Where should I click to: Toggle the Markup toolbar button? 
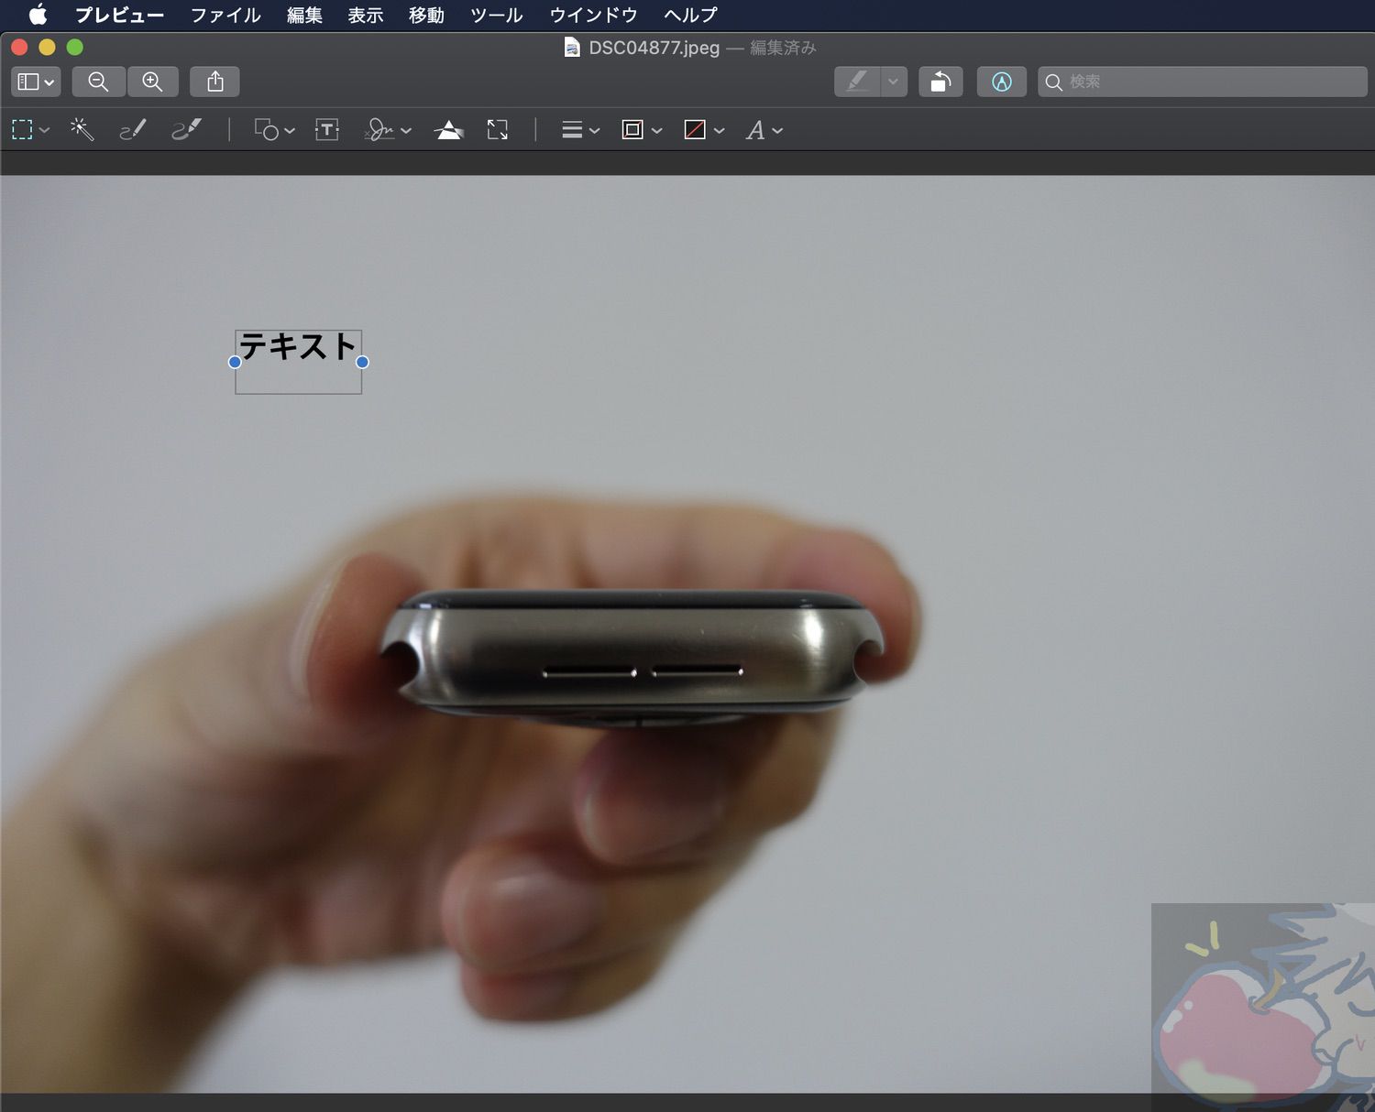[1001, 82]
